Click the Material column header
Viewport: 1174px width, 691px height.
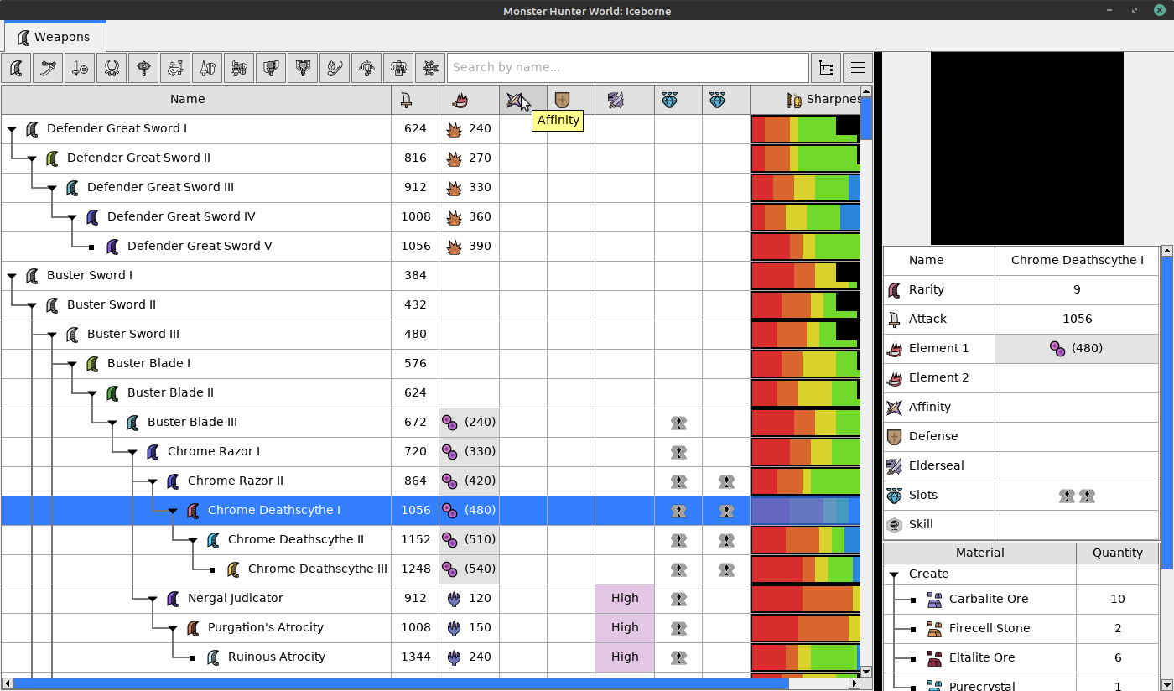pyautogui.click(x=979, y=553)
